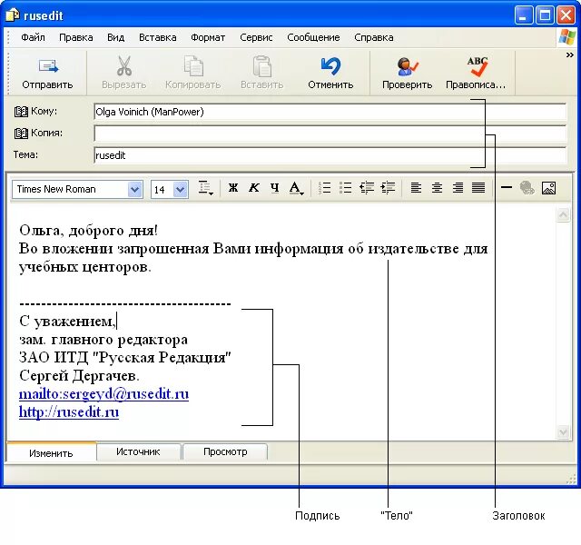Viewport: 581px width, 545px height.
Task: Apply numbered list formatting
Action: pos(325,188)
